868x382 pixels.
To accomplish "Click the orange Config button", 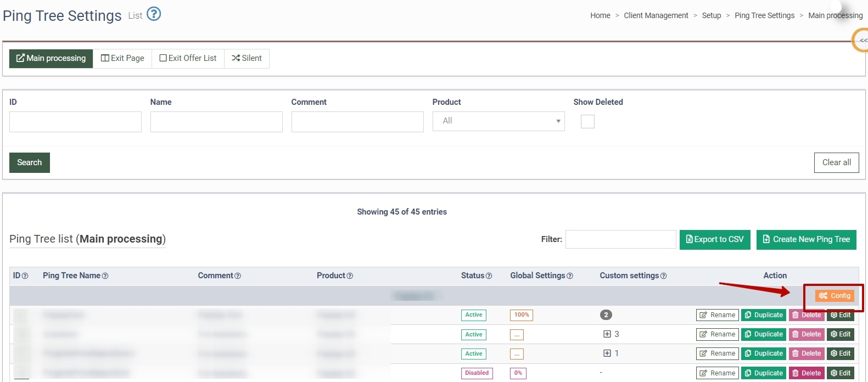I will pyautogui.click(x=835, y=296).
